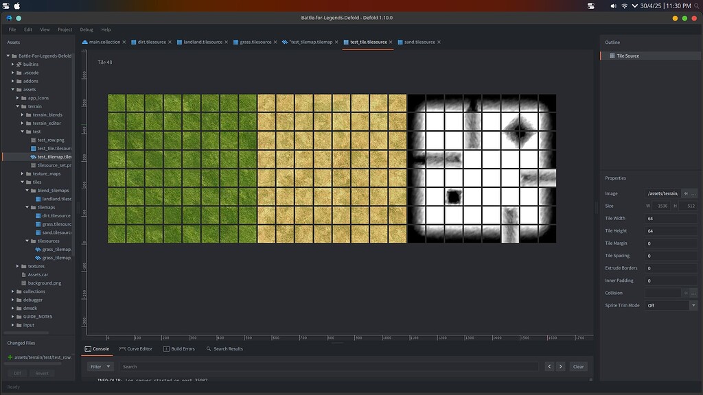Open the Project menu
The width and height of the screenshot is (703, 395).
pyautogui.click(x=65, y=29)
